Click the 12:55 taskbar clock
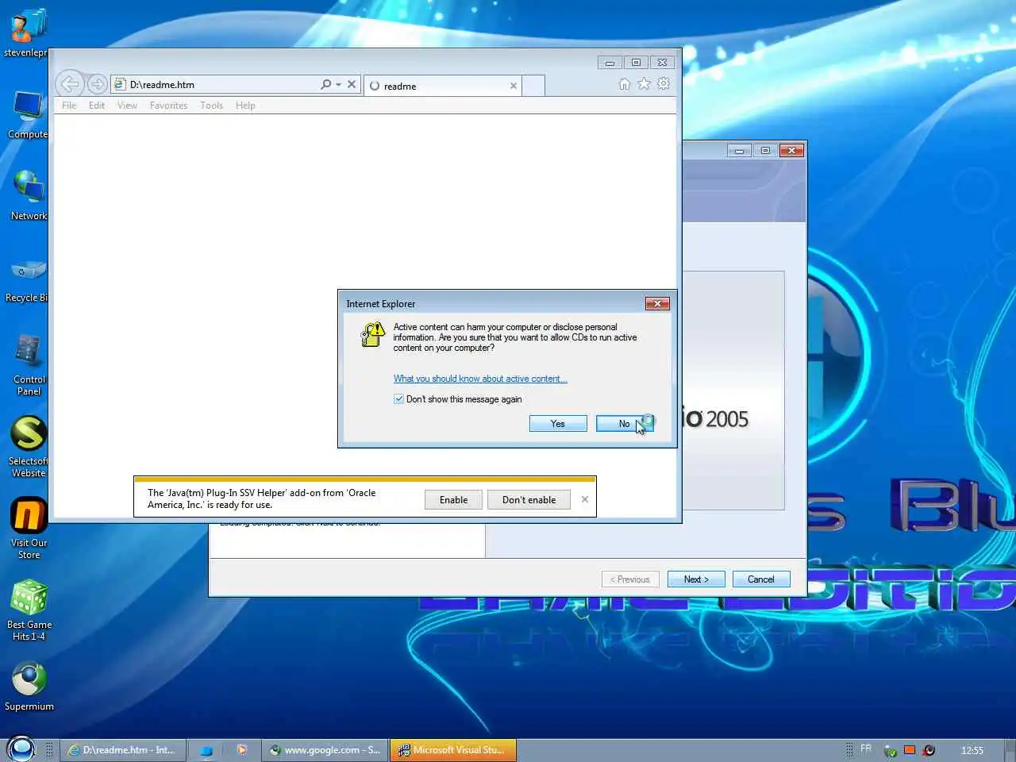Image resolution: width=1016 pixels, height=762 pixels. pyautogui.click(x=972, y=750)
